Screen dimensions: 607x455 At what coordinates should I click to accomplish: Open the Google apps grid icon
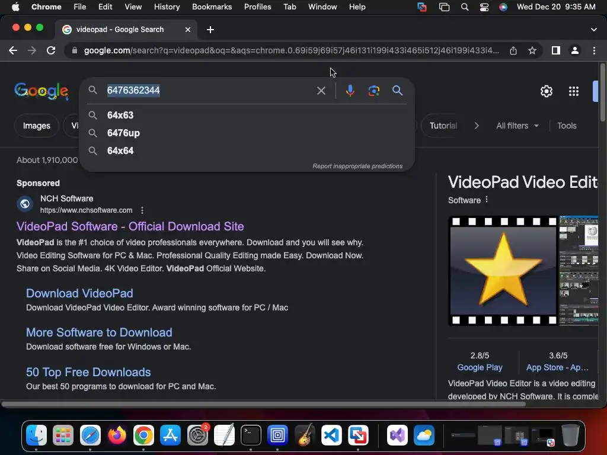tap(573, 91)
